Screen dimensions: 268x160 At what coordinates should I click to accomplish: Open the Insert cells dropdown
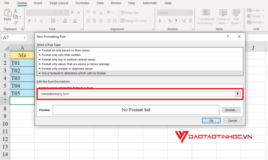tap(263, 11)
